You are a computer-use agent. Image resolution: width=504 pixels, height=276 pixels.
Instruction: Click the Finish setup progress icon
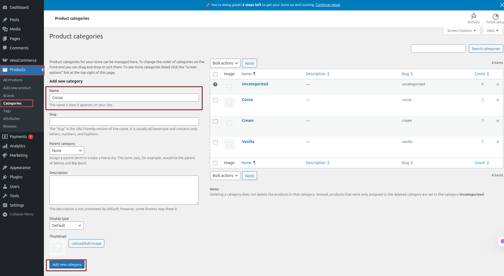point(495,16)
